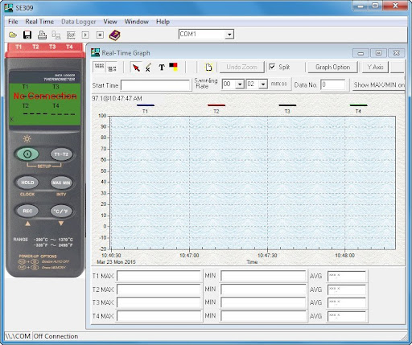This screenshot has width=412, height=345.
Task: Select the red arrow cursor tool
Action: tap(136, 68)
